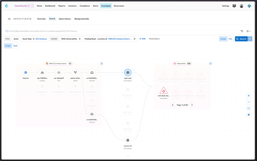The width and height of the screenshot is (257, 161).
Task: Click the Vulnerability group label
Action: pos(182,64)
